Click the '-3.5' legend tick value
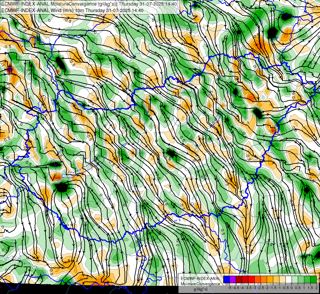Image resolution: width=320 pixels, height=294 pixels. click(248, 288)
